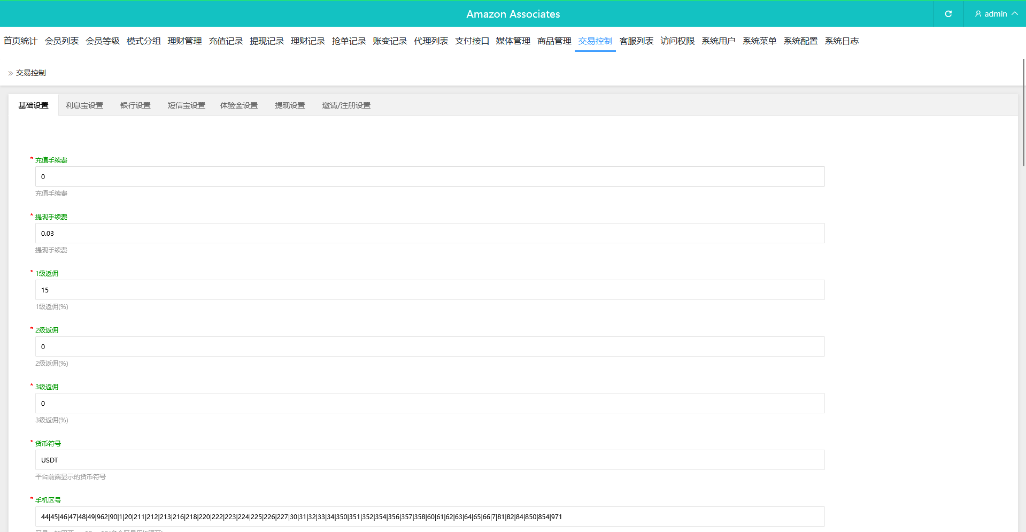Go to 邀请/注册设置 tab

pyautogui.click(x=346, y=105)
